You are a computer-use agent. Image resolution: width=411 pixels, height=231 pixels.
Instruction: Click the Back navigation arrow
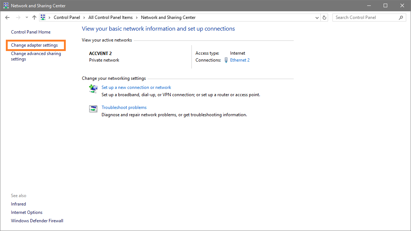click(x=7, y=17)
